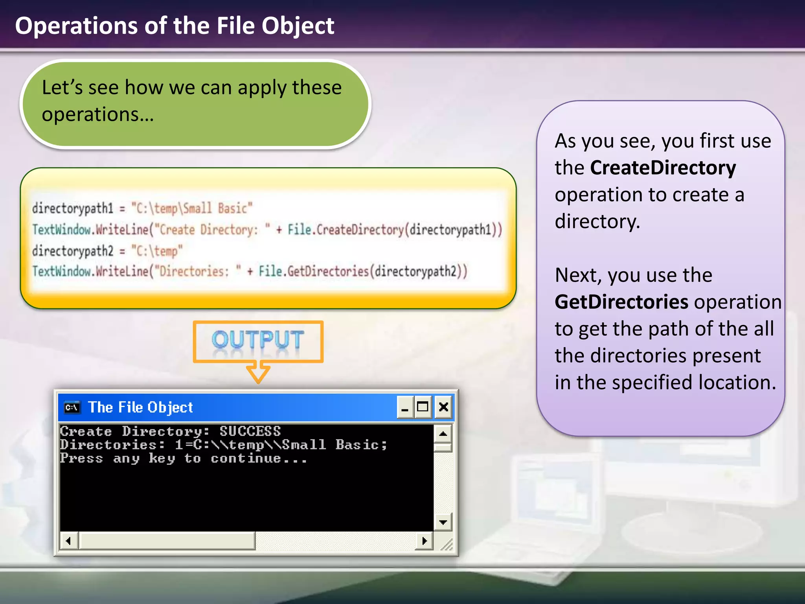Click the File.CreateDirectory(directorypath1) code line
Viewport: 805px width, 604px height.
coord(267,230)
